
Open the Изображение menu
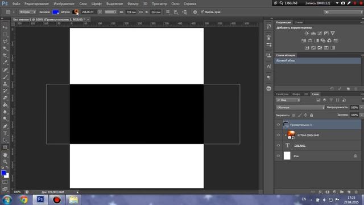click(64, 4)
